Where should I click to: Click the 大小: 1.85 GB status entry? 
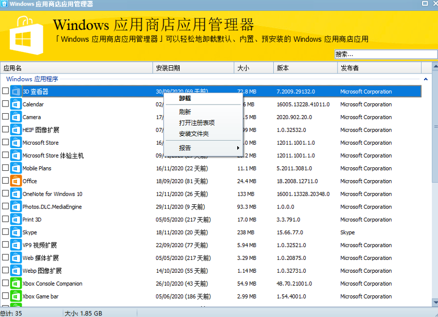tap(83, 313)
